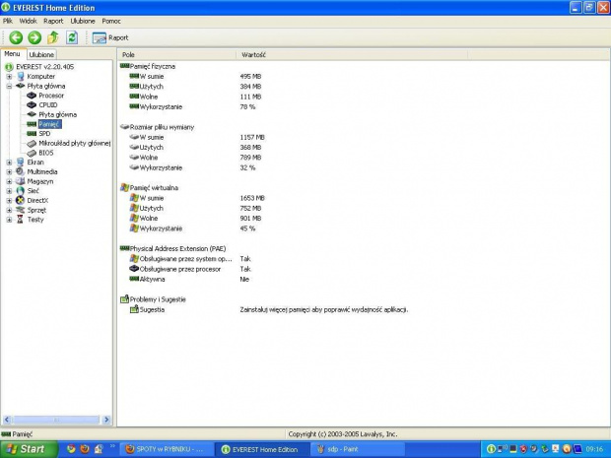Click the EVEREST Home Edition taskbar button
This screenshot has width=611, height=458.
[262, 449]
